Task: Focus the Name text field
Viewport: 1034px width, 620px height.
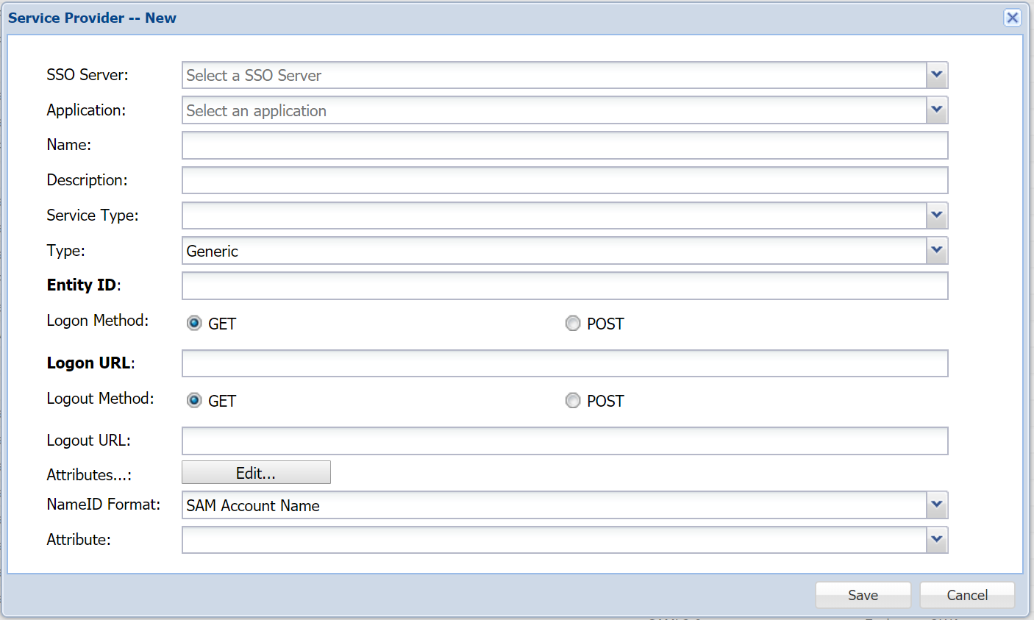Action: tap(564, 146)
